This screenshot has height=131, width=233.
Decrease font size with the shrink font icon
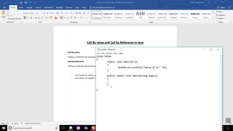click(48, 13)
